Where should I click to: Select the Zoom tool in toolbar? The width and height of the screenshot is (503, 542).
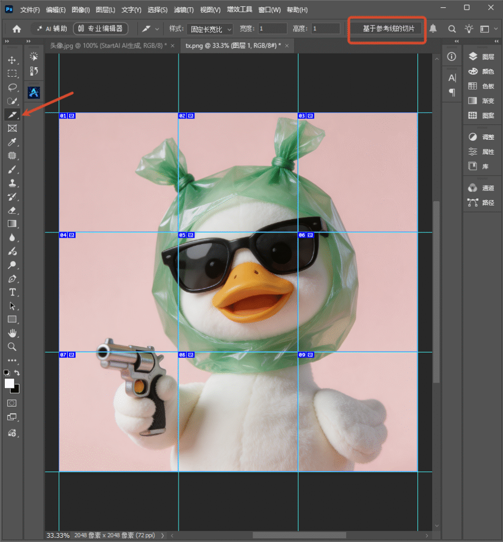(12, 347)
